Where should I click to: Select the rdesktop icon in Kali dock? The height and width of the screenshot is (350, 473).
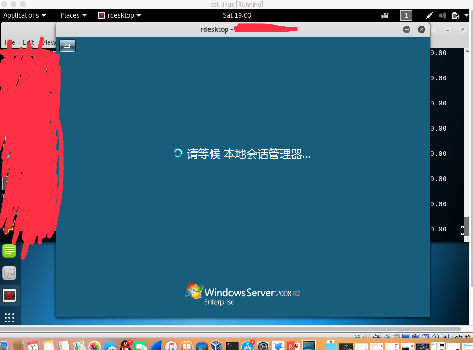point(9,295)
